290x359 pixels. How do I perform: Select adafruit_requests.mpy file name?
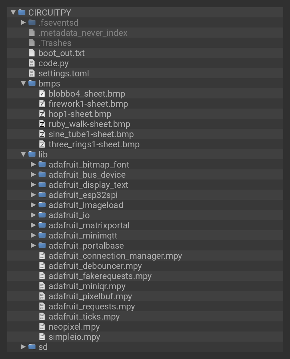(92, 307)
